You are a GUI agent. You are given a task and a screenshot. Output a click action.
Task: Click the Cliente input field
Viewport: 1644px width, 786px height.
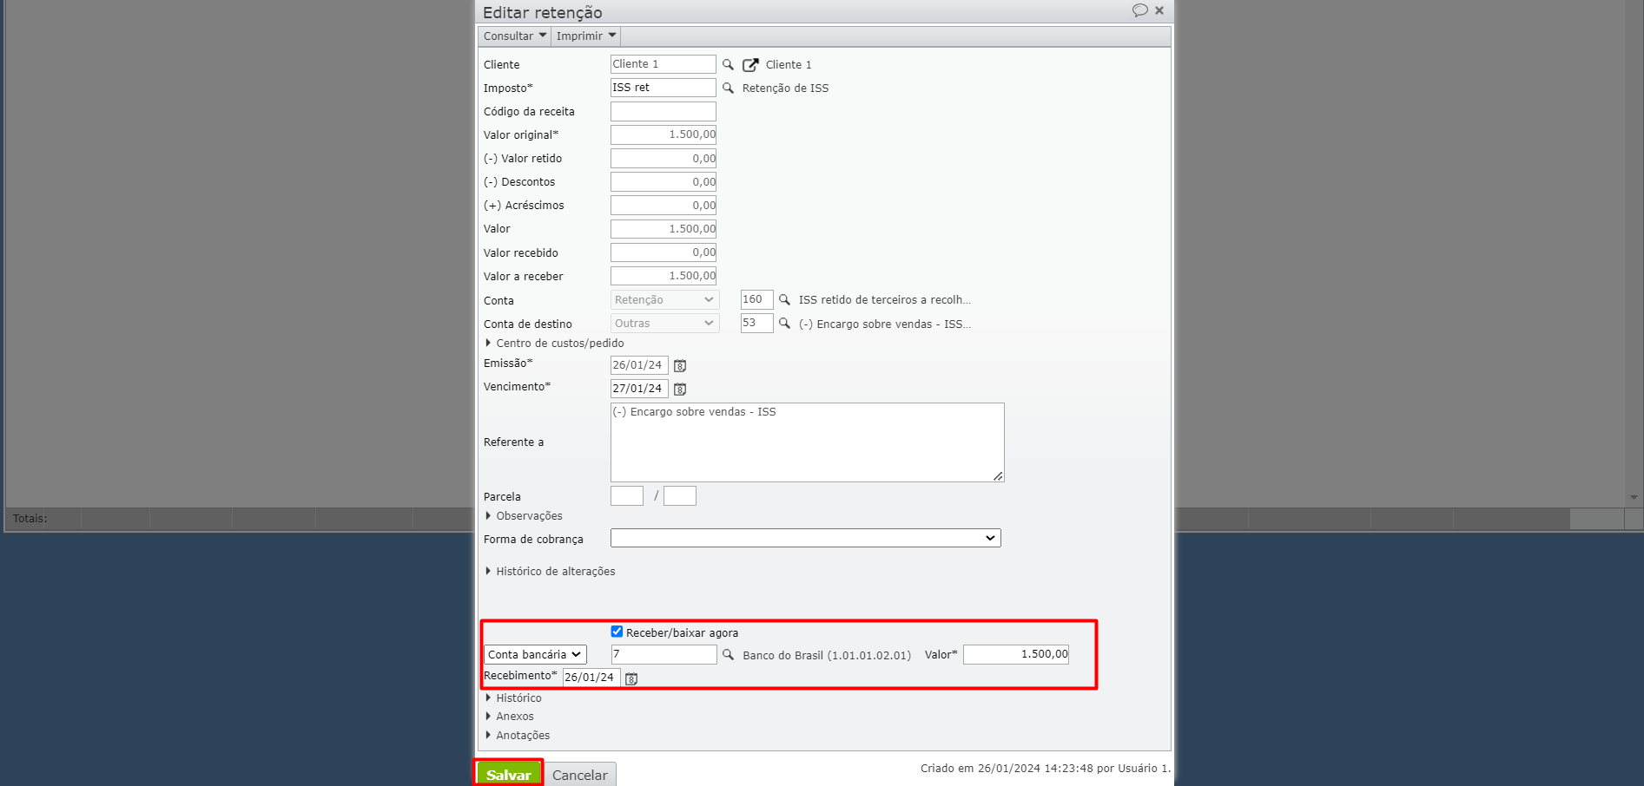pos(664,64)
